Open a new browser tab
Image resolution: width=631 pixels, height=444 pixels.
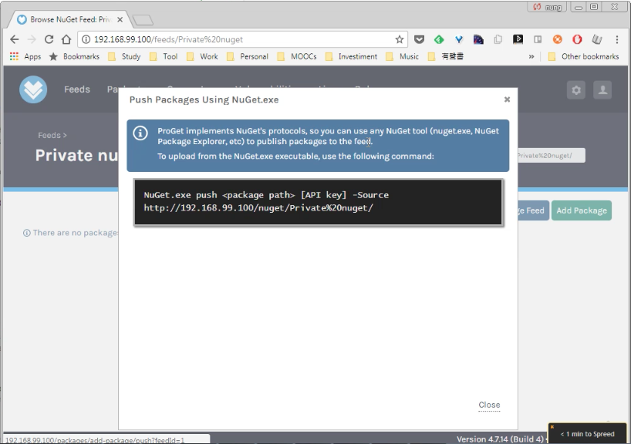click(143, 19)
